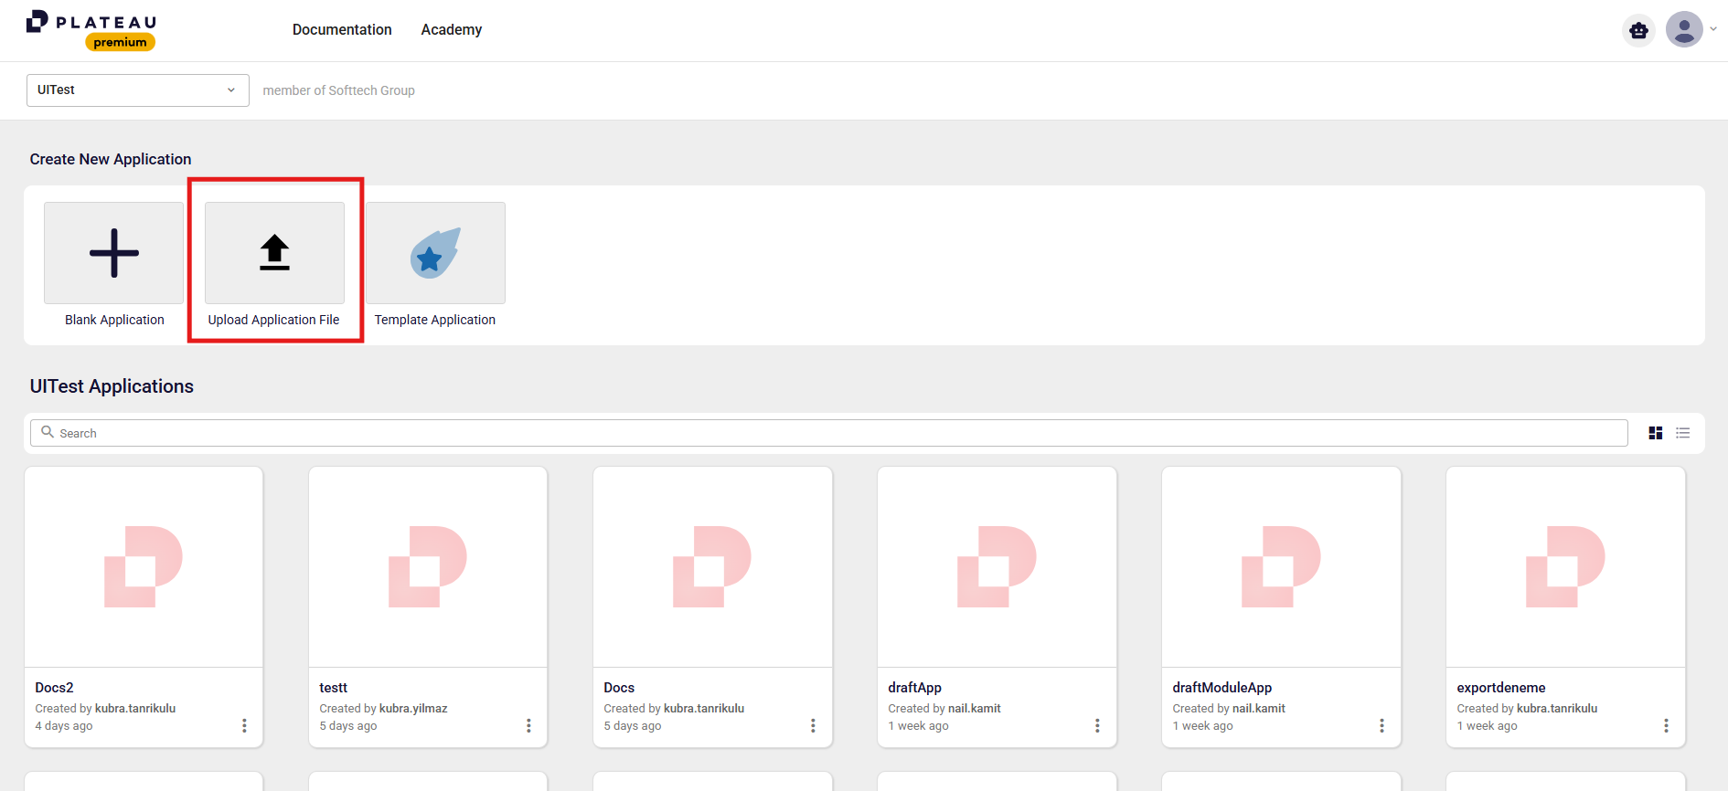
Task: Open the draftModuleApp application name
Action: click(1221, 688)
